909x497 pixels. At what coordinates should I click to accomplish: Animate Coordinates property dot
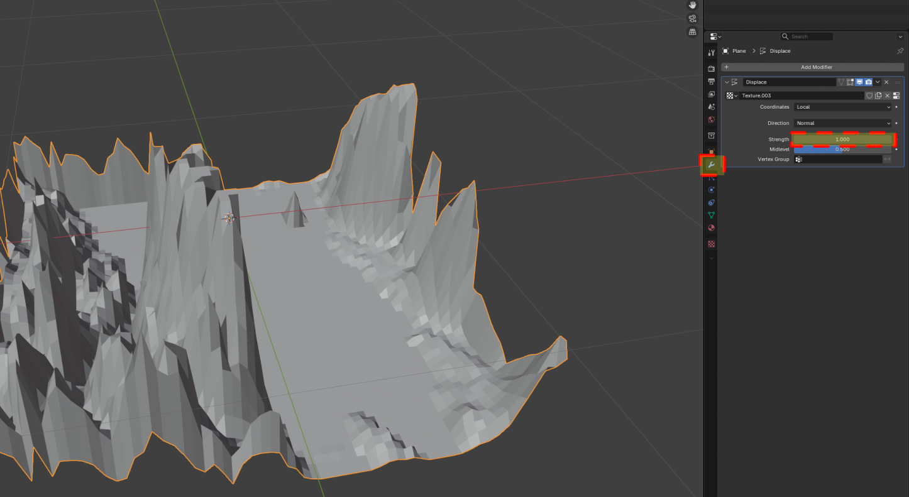(x=896, y=107)
